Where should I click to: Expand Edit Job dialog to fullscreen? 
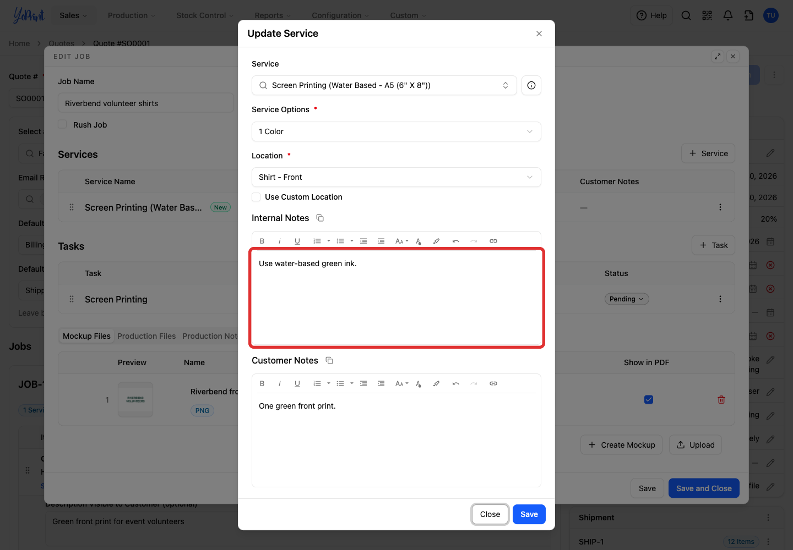pos(718,56)
